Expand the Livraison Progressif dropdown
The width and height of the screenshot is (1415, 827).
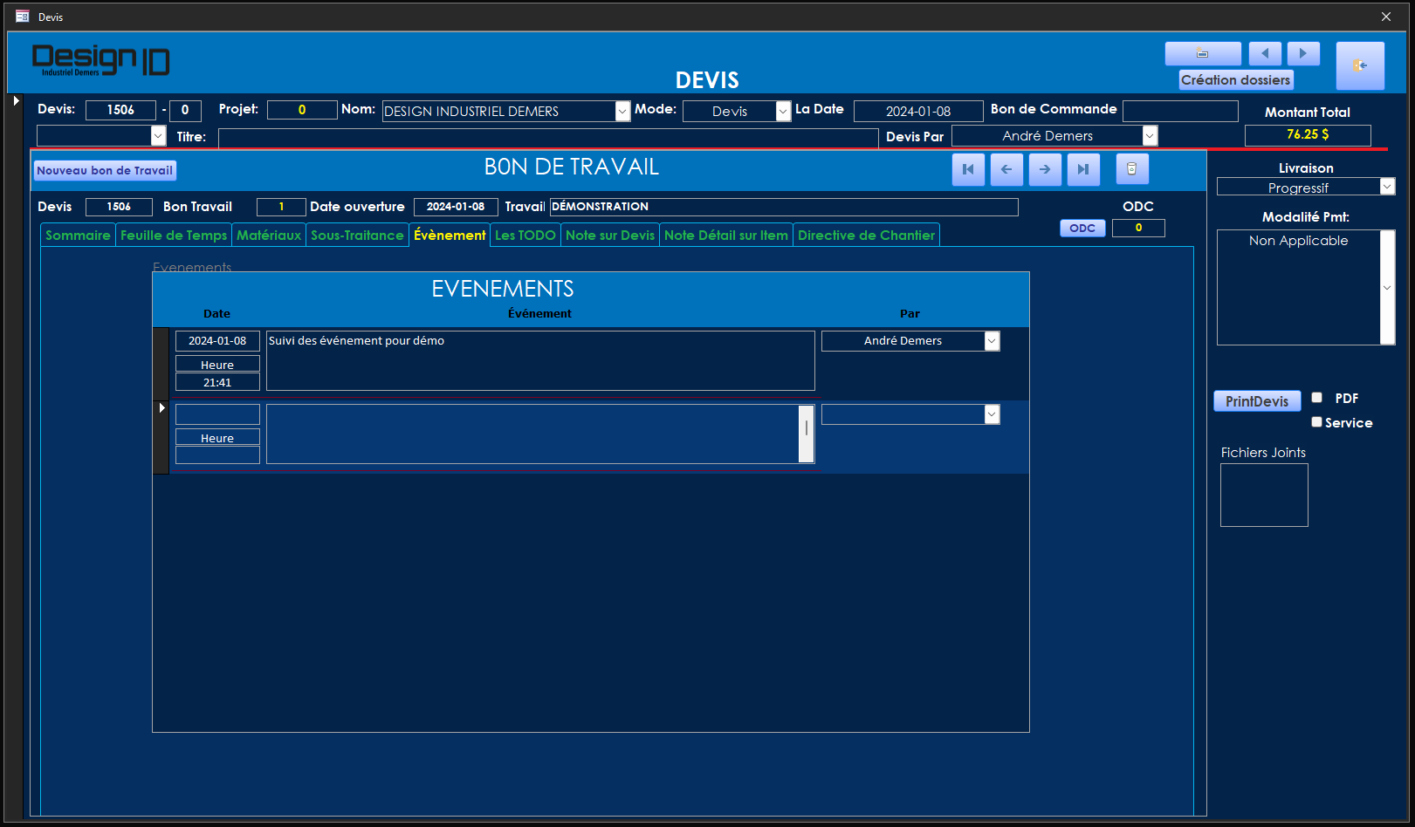point(1387,187)
